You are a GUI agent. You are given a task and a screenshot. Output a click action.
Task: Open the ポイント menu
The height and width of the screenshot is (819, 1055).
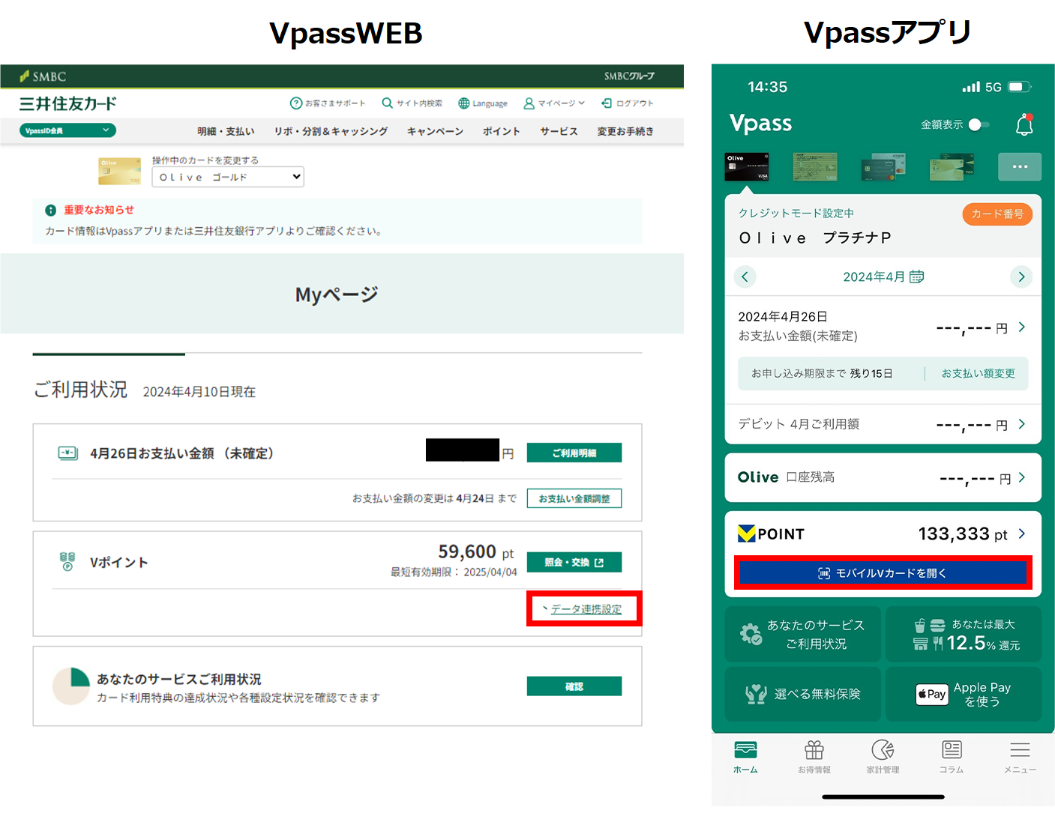(x=501, y=131)
